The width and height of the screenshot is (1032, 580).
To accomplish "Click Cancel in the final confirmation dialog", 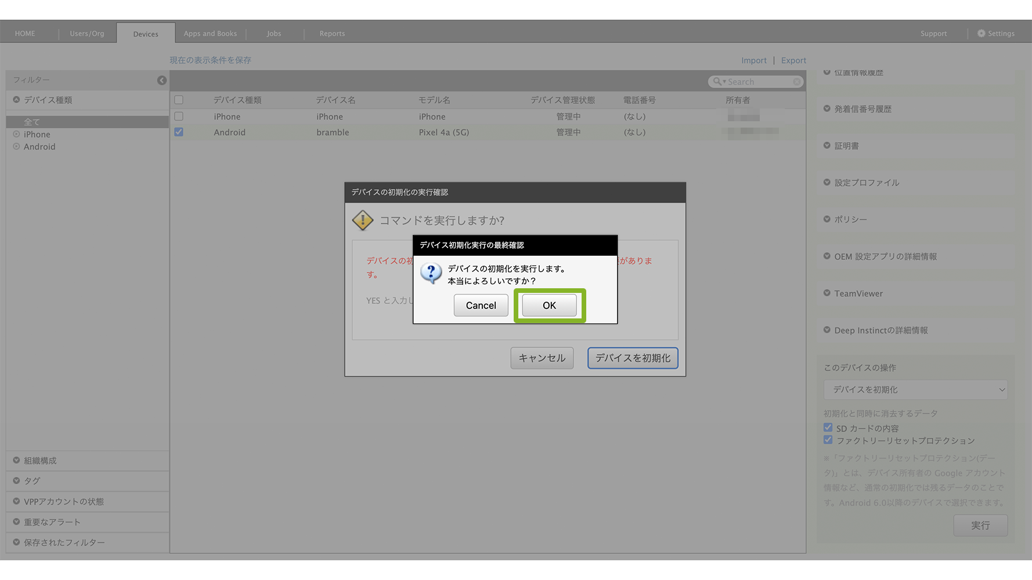I will point(481,306).
